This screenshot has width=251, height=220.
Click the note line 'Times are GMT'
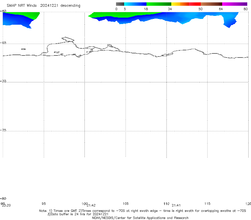(65, 211)
